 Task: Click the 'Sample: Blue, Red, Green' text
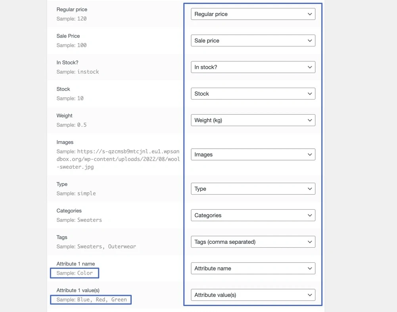pyautogui.click(x=91, y=300)
